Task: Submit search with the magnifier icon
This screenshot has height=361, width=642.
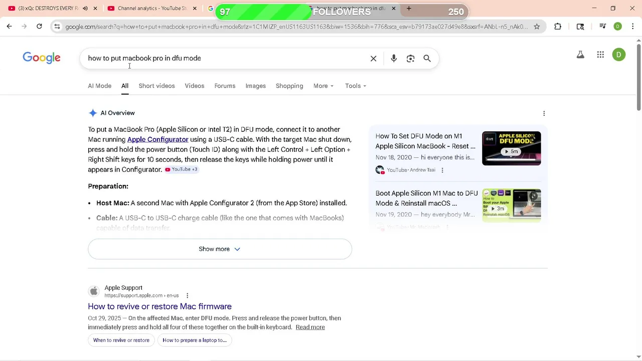Action: [427, 59]
